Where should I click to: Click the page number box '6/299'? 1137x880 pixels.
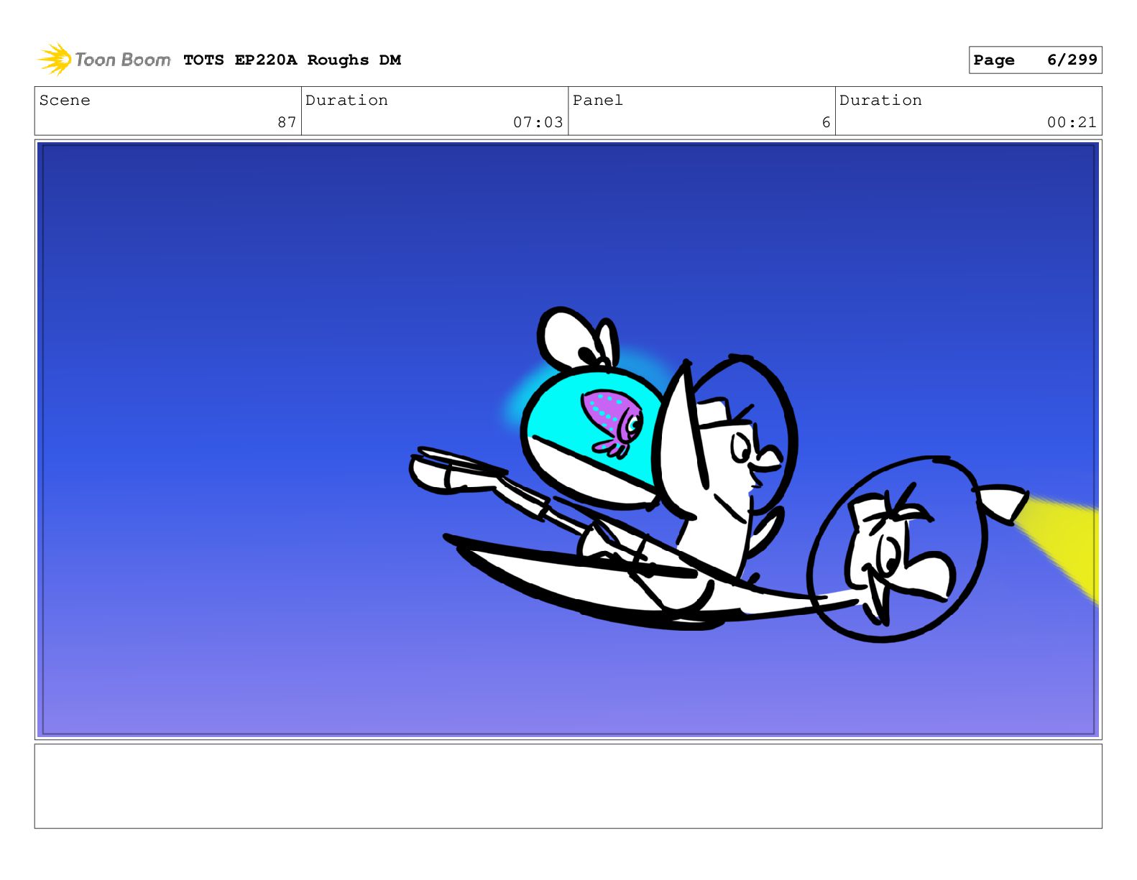pos(1035,60)
